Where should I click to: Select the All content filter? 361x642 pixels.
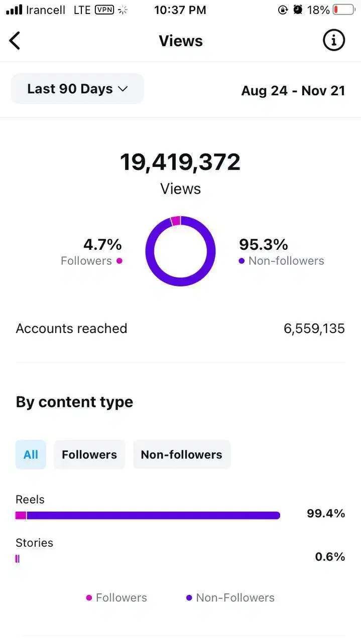click(x=31, y=454)
